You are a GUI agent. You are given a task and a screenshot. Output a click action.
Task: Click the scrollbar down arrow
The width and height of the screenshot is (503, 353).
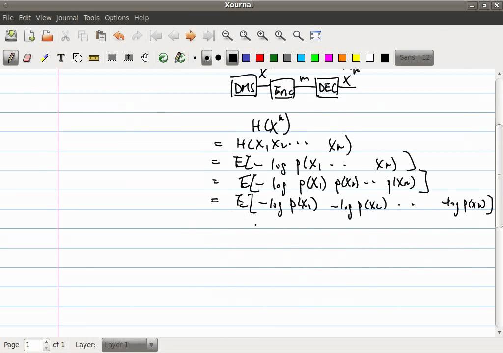[499, 333]
